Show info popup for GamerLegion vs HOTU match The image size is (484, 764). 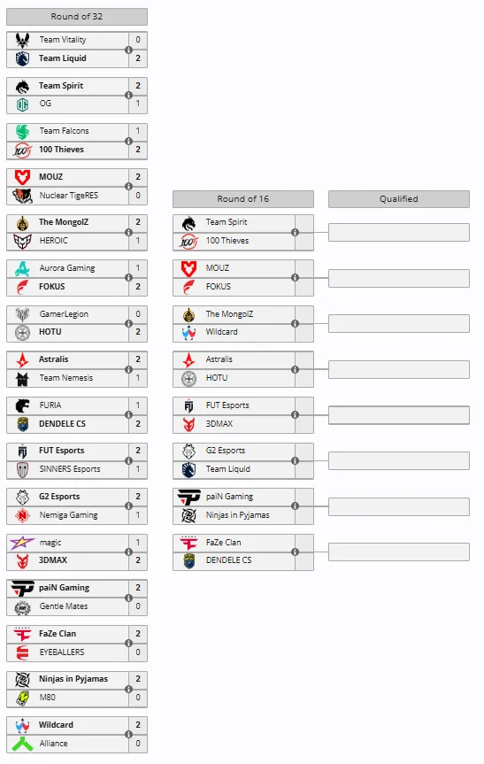[128, 323]
